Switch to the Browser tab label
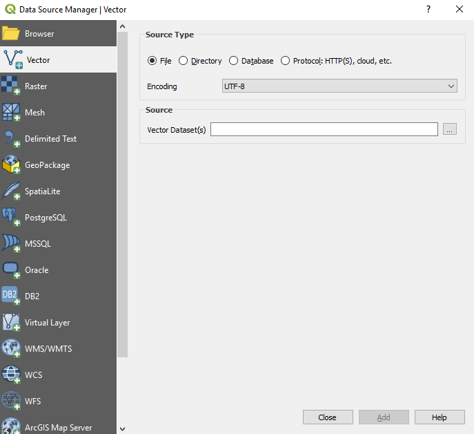Viewport: 474px width, 434px height. [x=39, y=34]
